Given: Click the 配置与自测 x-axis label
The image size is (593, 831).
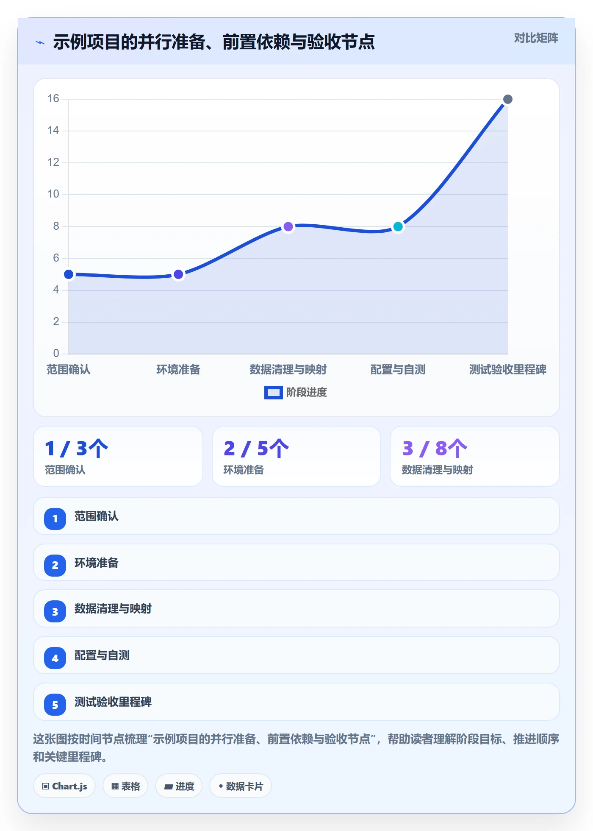Looking at the screenshot, I should point(398,370).
